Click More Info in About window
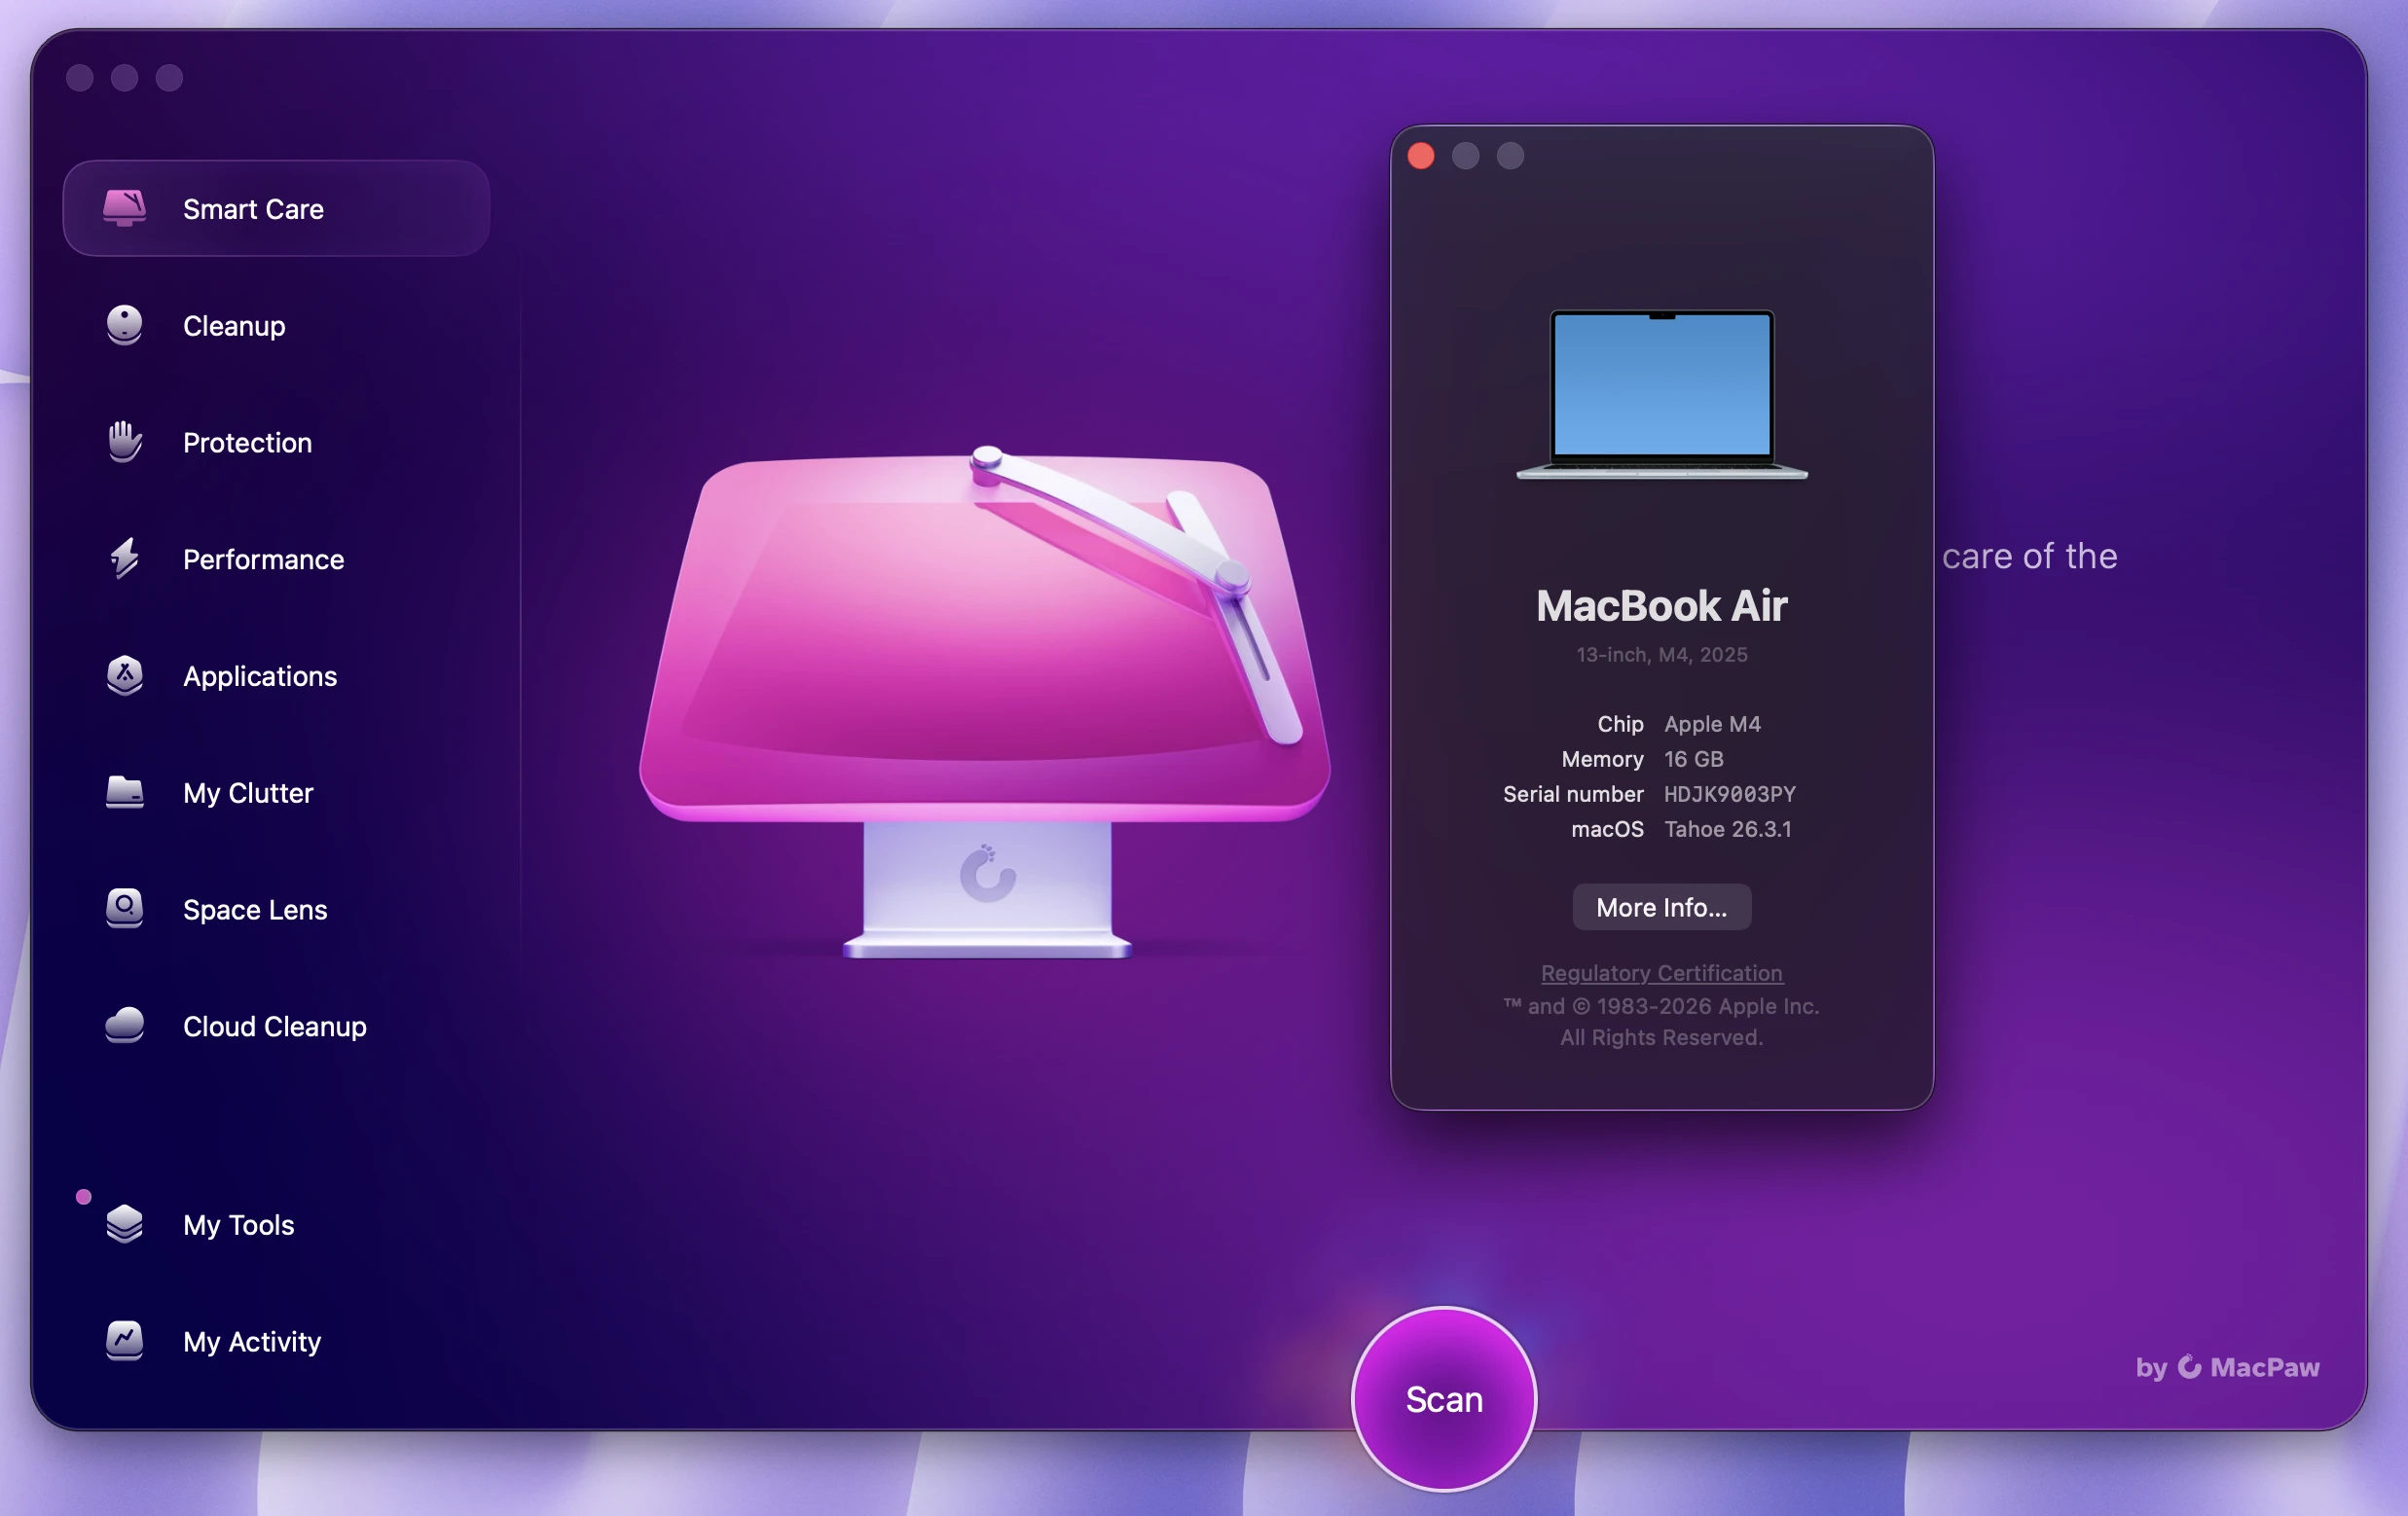Image resolution: width=2408 pixels, height=1516 pixels. [x=1662, y=907]
